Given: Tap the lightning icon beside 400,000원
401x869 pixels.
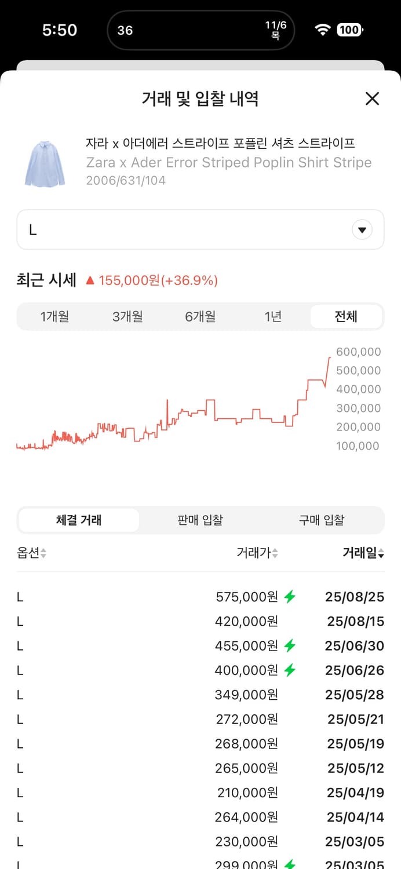Looking at the screenshot, I should 290,670.
